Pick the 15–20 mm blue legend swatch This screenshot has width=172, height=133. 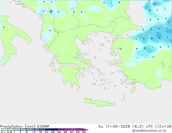pyautogui.click(x=42, y=129)
